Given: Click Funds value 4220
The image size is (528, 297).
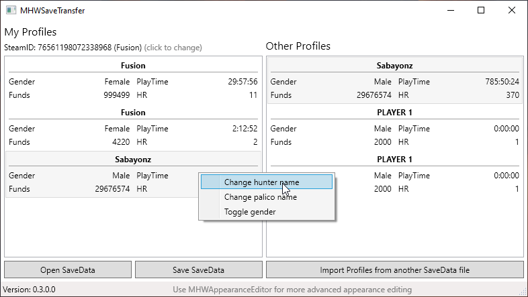Looking at the screenshot, I should pyautogui.click(x=121, y=142).
